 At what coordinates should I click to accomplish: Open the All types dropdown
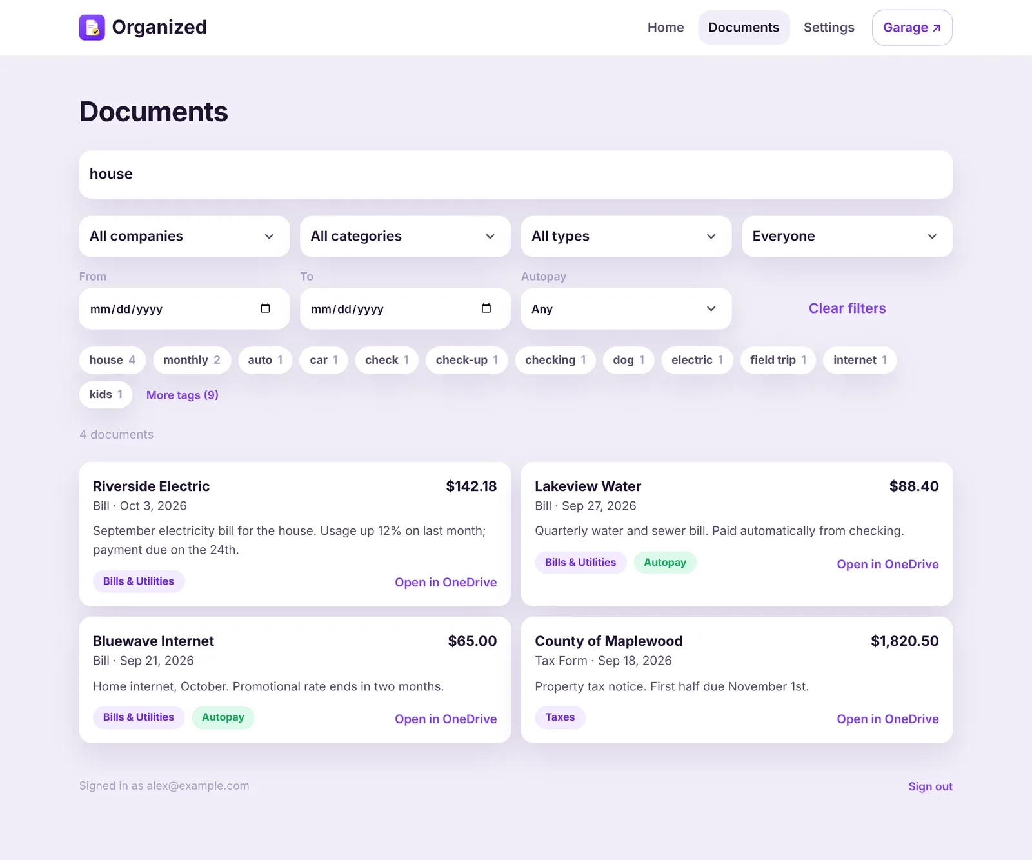[626, 236]
